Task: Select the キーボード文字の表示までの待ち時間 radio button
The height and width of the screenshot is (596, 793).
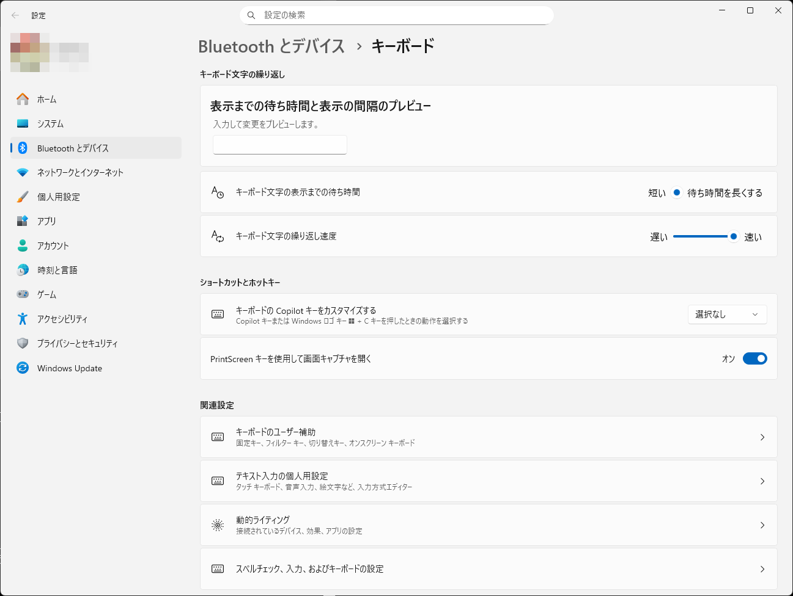Action: click(677, 192)
